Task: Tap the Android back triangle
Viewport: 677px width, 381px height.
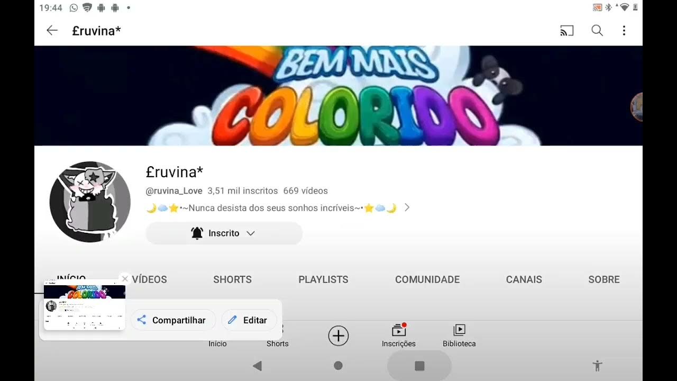Action: [x=257, y=366]
